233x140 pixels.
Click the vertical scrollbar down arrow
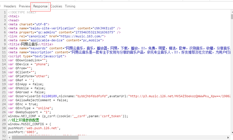(232, 133)
